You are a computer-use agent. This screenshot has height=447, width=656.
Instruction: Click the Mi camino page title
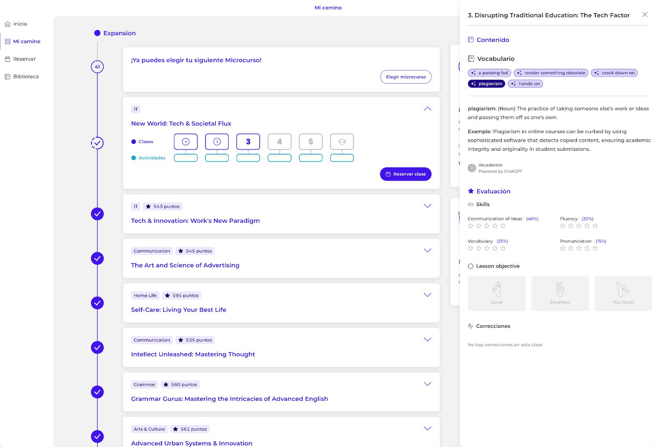click(x=328, y=8)
